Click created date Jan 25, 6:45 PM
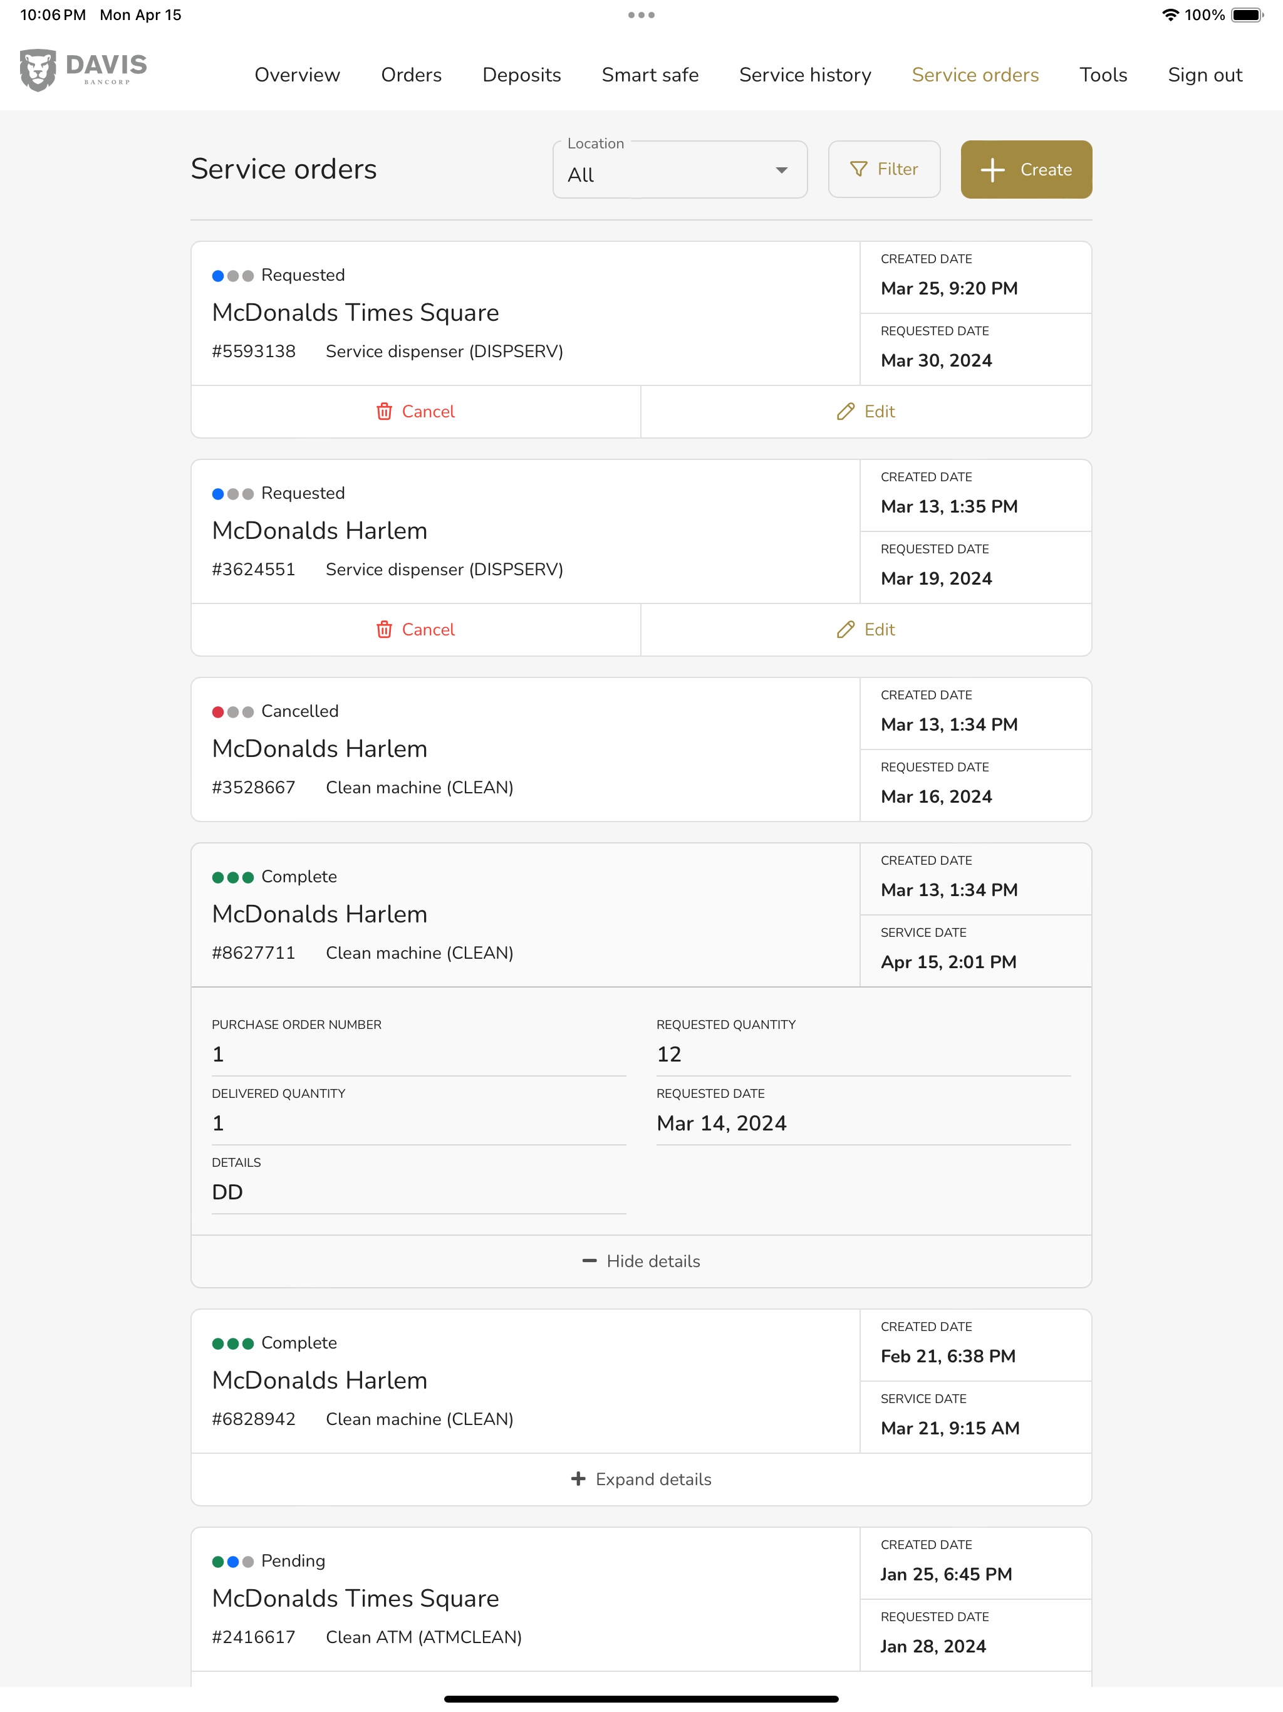 point(947,1575)
